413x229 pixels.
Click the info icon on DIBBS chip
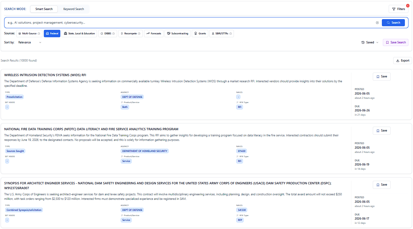click(x=114, y=34)
